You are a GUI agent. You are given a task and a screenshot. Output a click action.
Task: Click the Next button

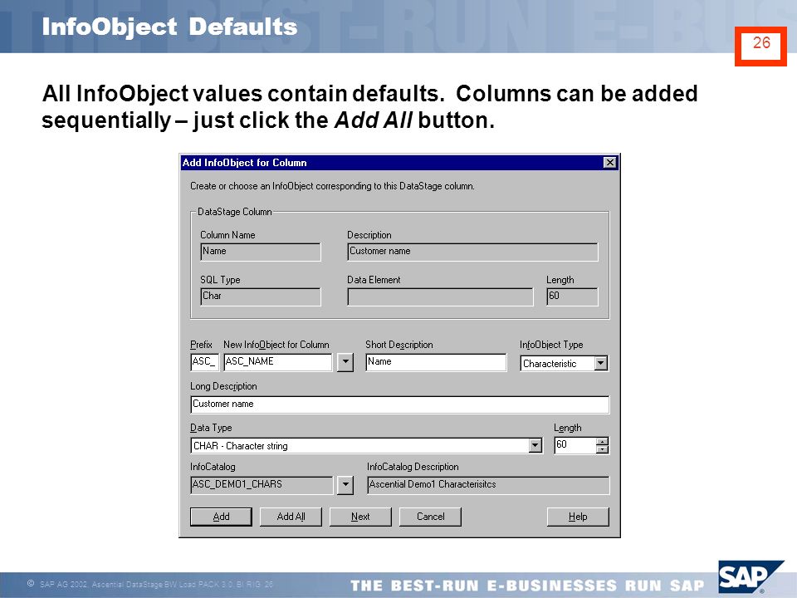[x=360, y=517]
